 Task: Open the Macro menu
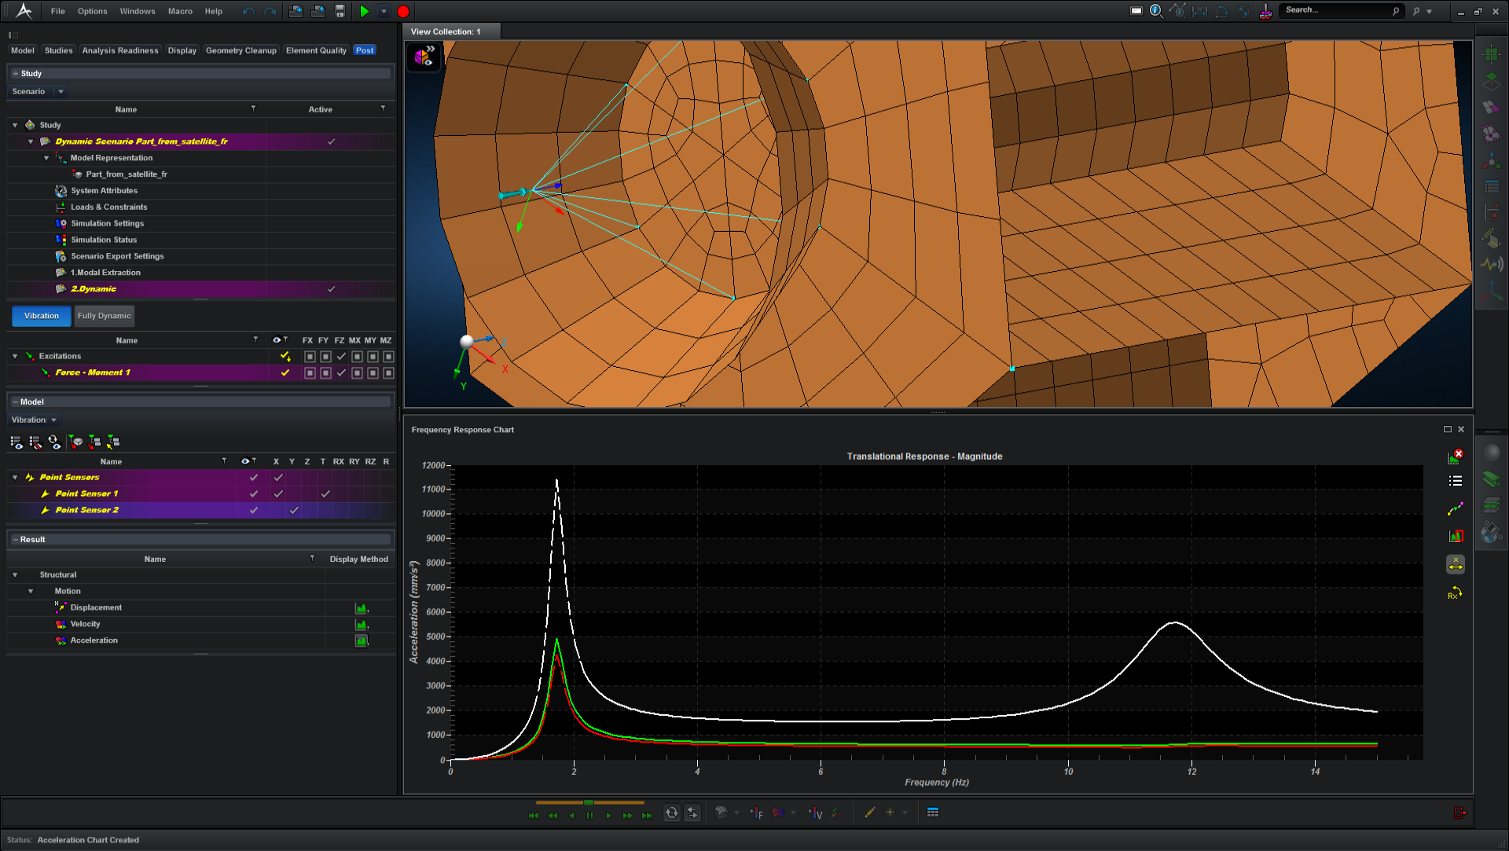180,11
